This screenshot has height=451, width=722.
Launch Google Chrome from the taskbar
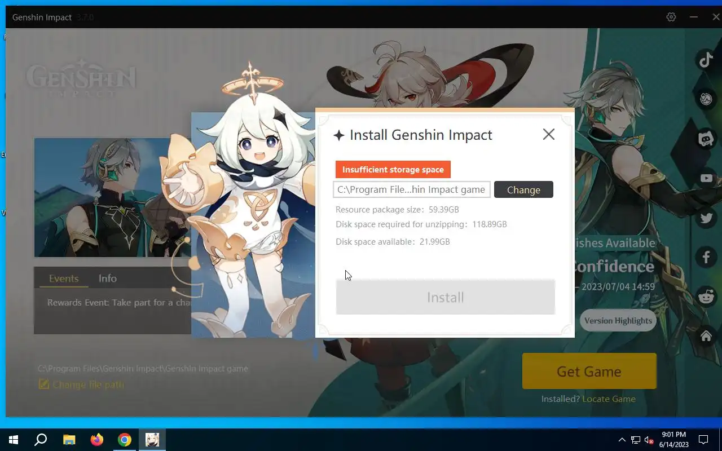coord(125,440)
